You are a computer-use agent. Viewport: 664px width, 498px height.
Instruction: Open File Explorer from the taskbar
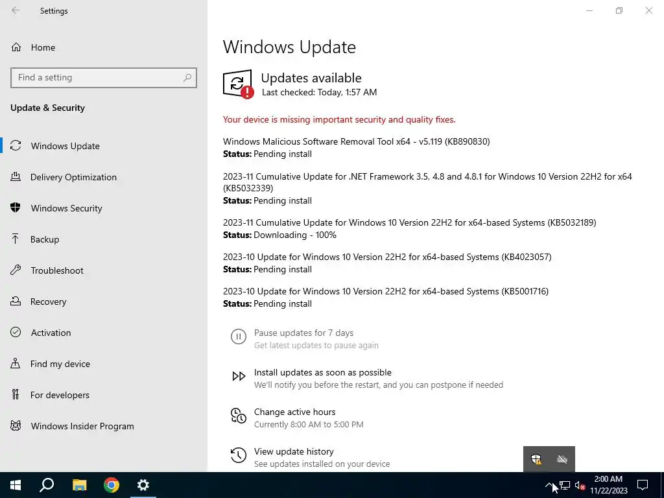[79, 485]
